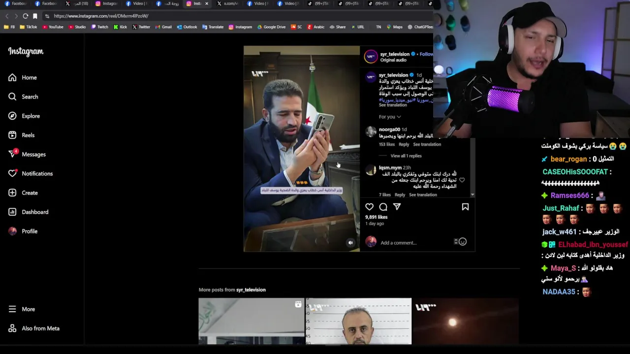The image size is (630, 354).
Task: Click the comments scrollbar down arrow
Action: 472,195
